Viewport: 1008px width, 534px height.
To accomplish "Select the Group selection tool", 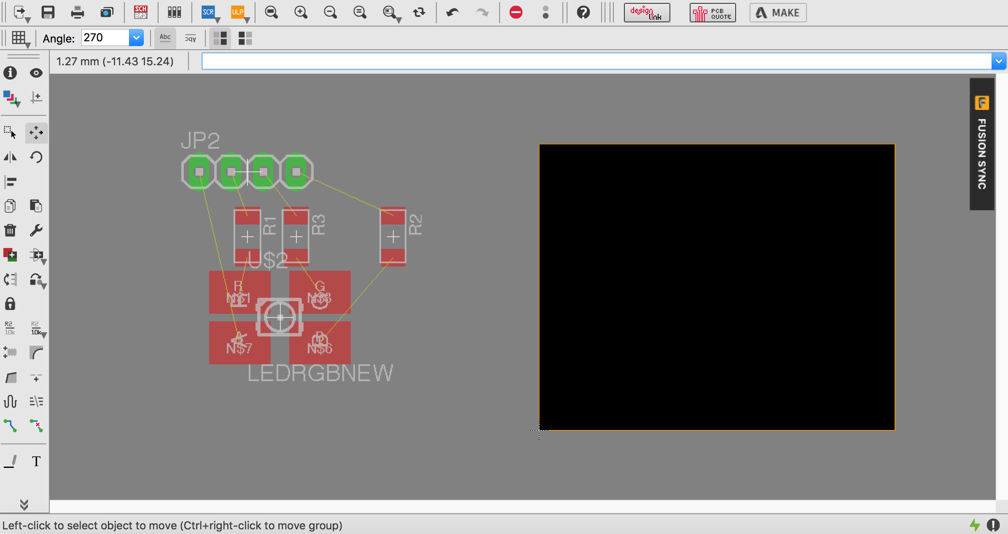I will click(10, 133).
